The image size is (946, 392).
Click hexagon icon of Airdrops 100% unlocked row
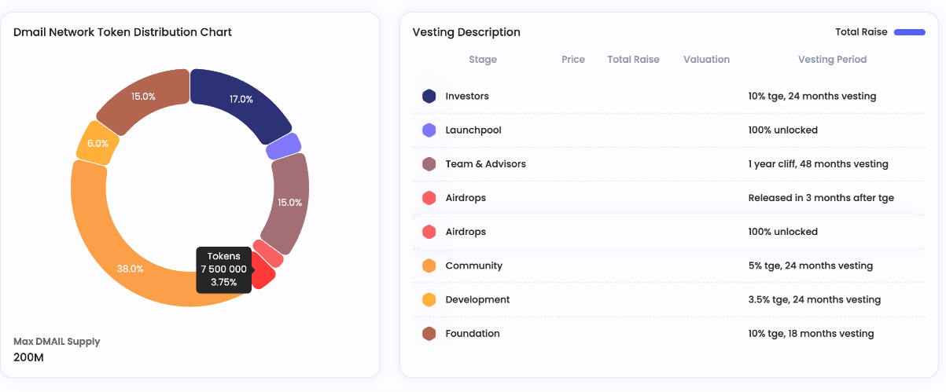tap(429, 232)
